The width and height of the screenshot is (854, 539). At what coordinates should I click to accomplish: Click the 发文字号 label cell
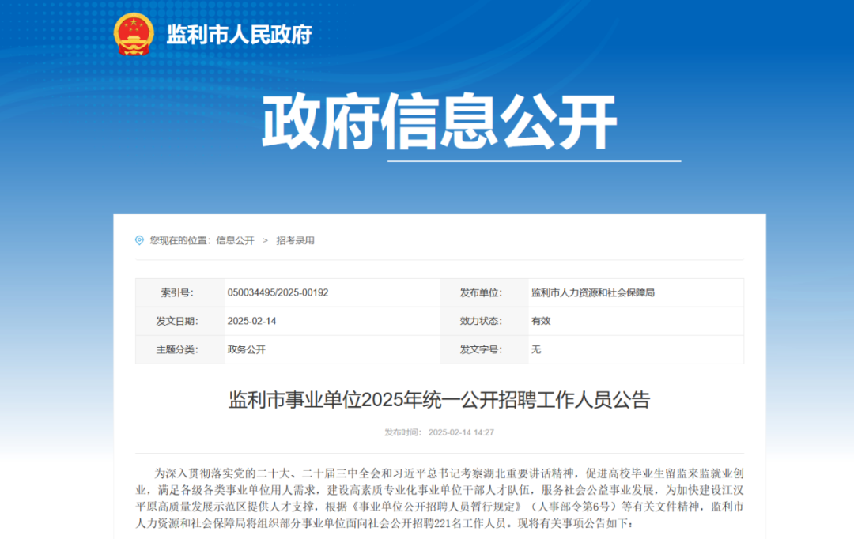pos(484,349)
